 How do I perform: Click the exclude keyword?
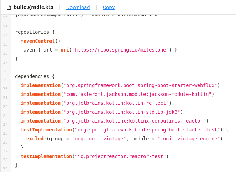click(36, 139)
